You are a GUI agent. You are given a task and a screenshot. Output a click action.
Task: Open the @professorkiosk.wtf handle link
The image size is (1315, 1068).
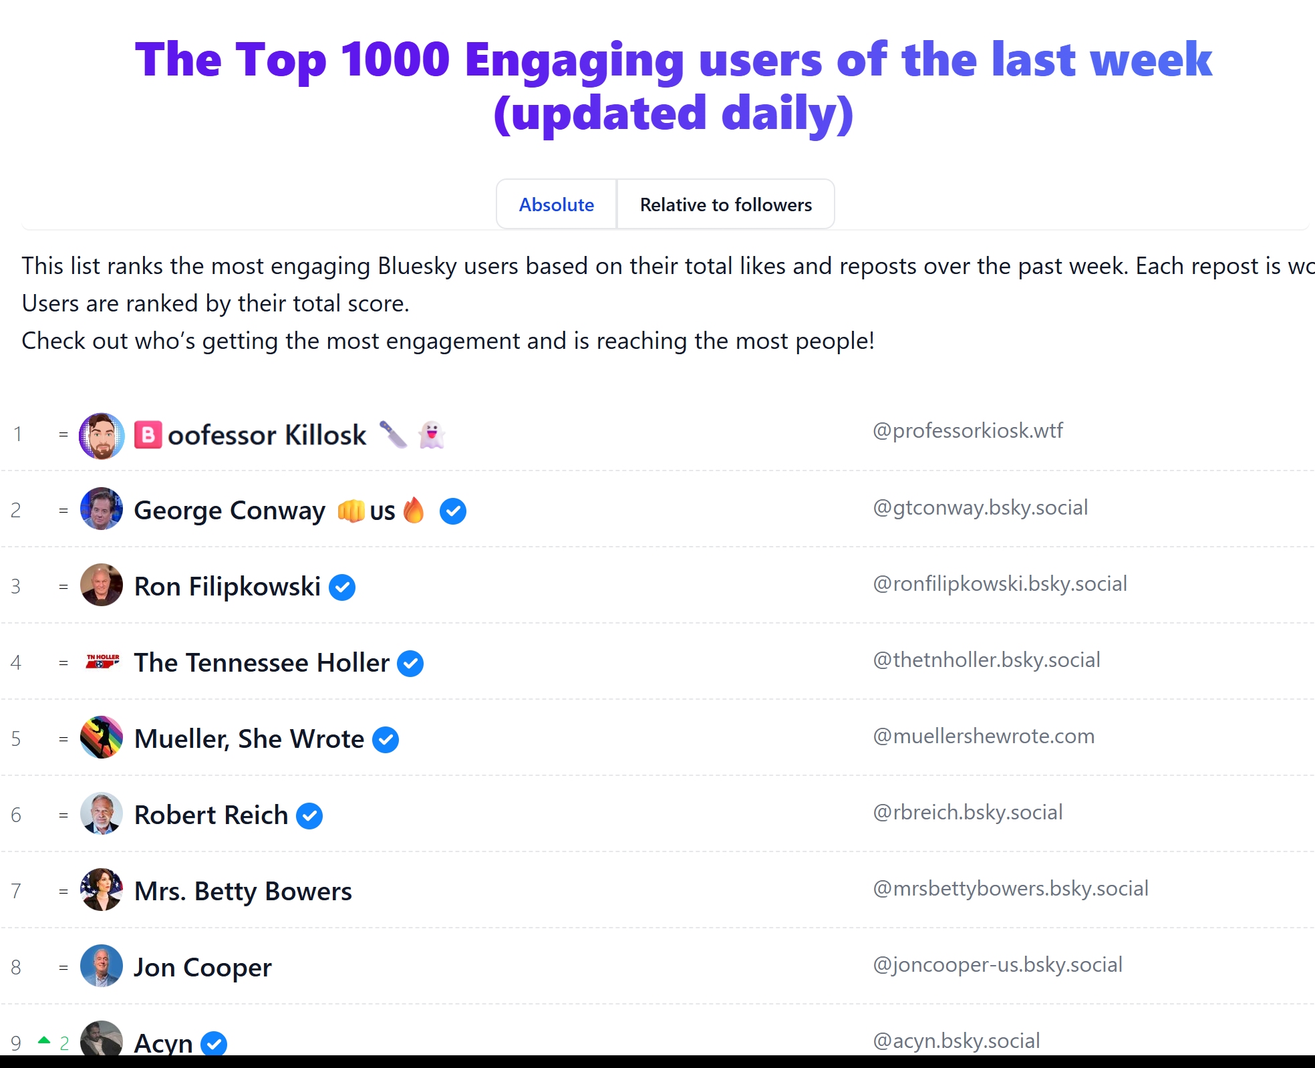(968, 431)
